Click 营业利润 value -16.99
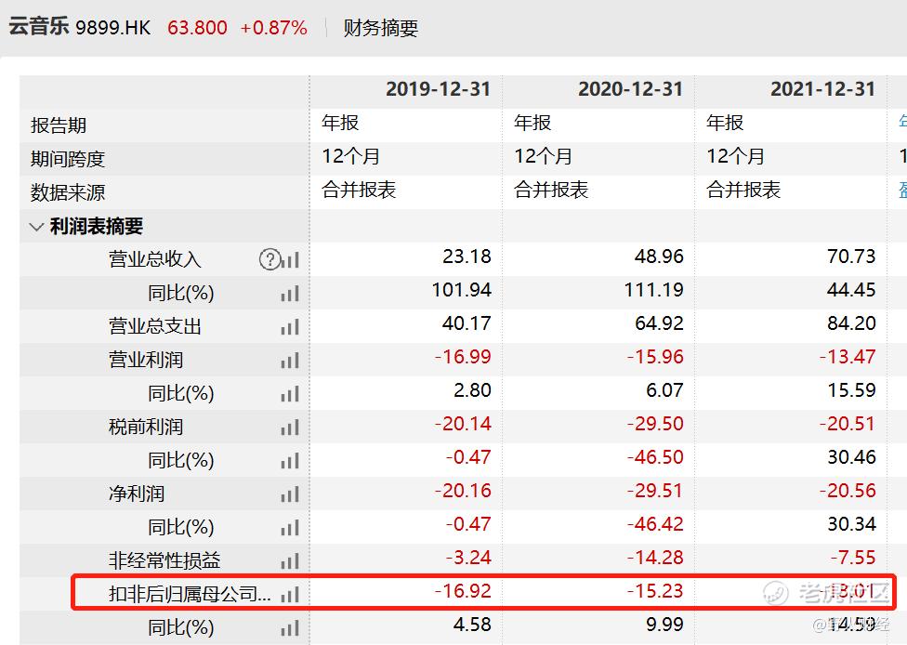Image resolution: width=907 pixels, height=645 pixels. click(x=463, y=357)
